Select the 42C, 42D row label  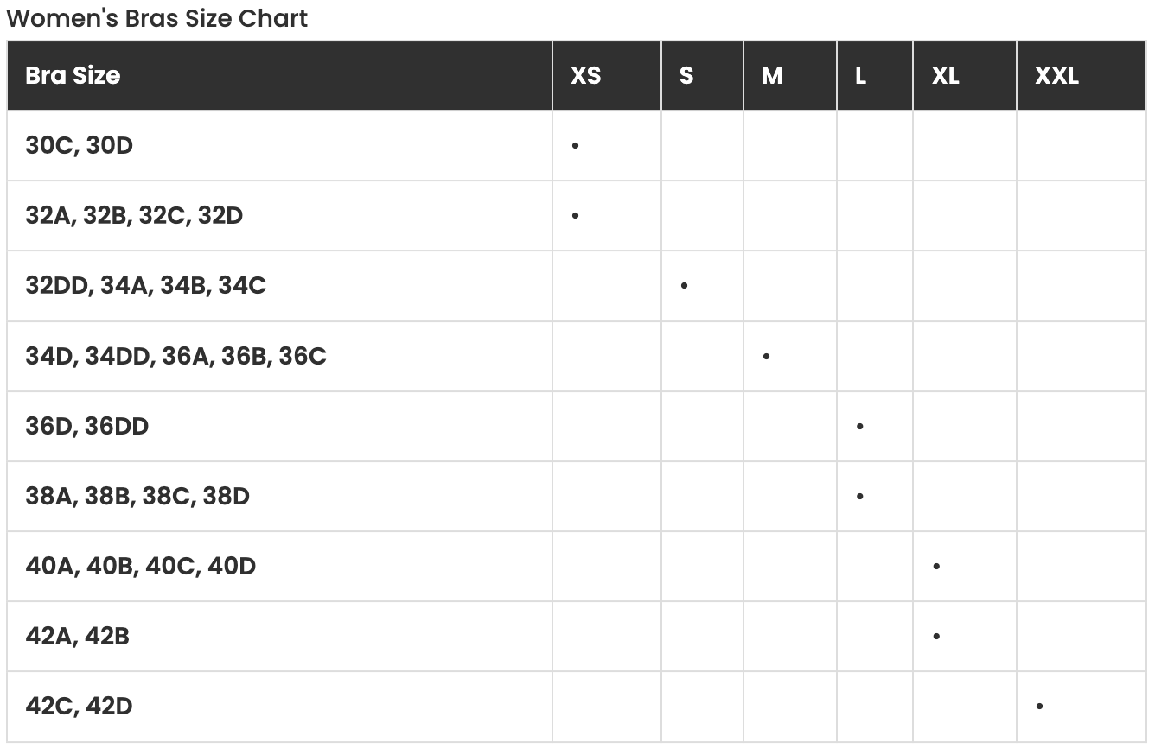pos(80,707)
